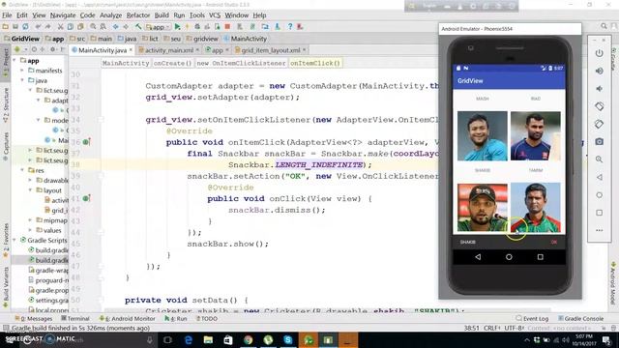Viewport: 619px width, 348px height.
Task: Collapse the layout folder in project tree
Action: tap(30, 190)
